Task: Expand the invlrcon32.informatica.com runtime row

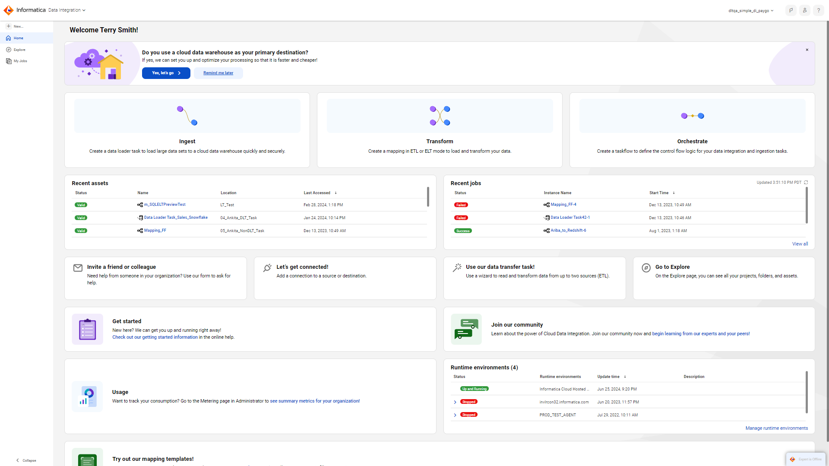Action: [455, 402]
